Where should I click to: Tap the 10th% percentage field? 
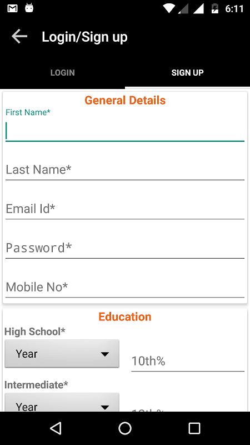point(188,361)
